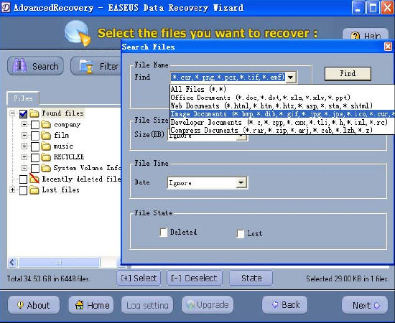Collapse the Found files tree node
Viewport: 395px width, 323px height.
(13, 113)
